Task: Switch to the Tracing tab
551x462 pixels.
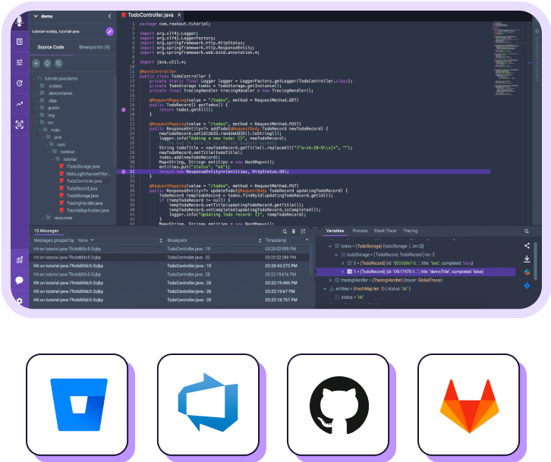Action: (410, 231)
